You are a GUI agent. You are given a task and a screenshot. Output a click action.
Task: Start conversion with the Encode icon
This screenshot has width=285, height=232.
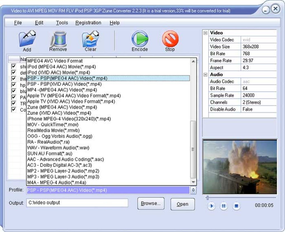[140, 39]
